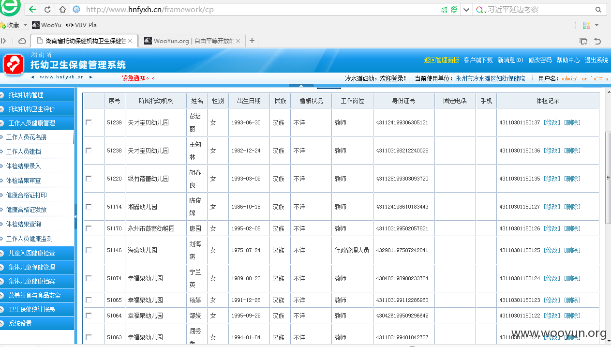611x347 pixels.
Task: Expand 集体儿童保健管理 menu section
Action: [37, 267]
